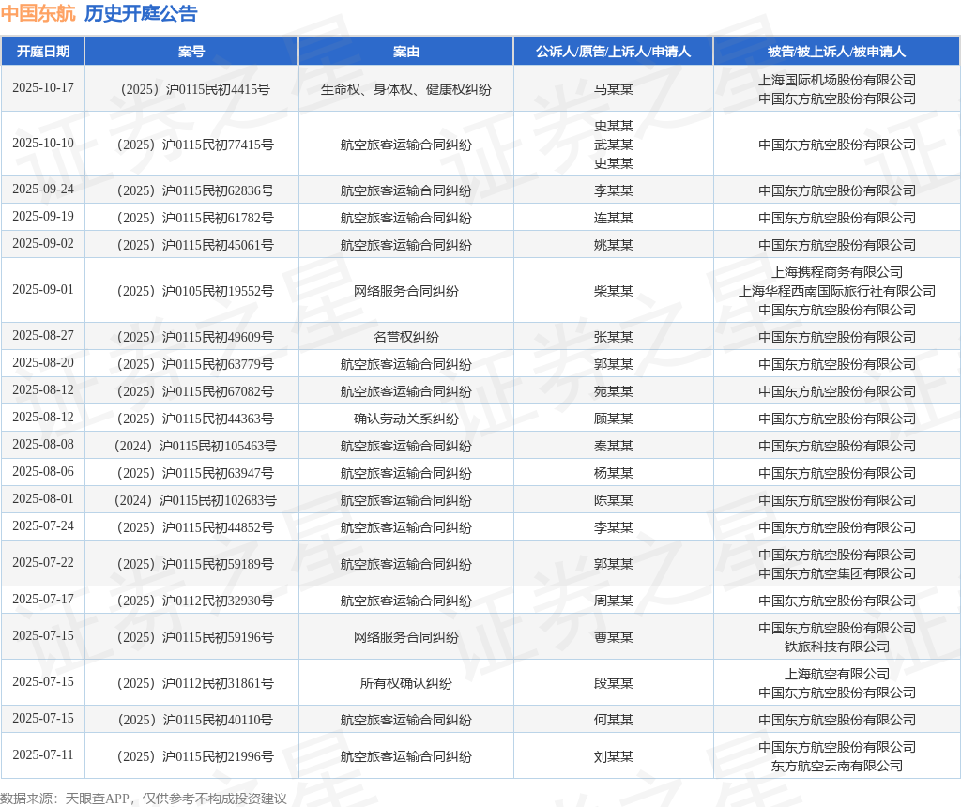Click defendant 上海华程西南国际旅行社有限公司
961x807 pixels.
click(836, 291)
